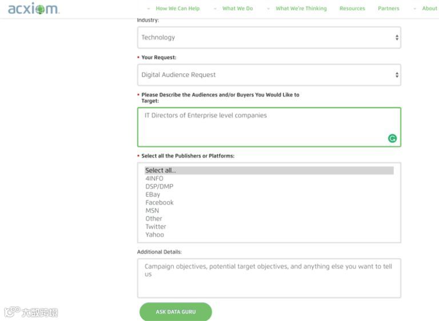The image size is (439, 321).
Task: Open the Industry dropdown showing Technology
Action: coord(269,38)
